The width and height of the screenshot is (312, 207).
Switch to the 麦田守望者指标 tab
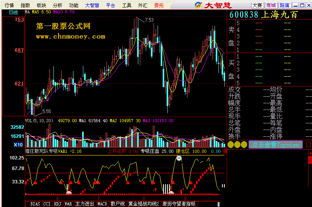(x=179, y=204)
